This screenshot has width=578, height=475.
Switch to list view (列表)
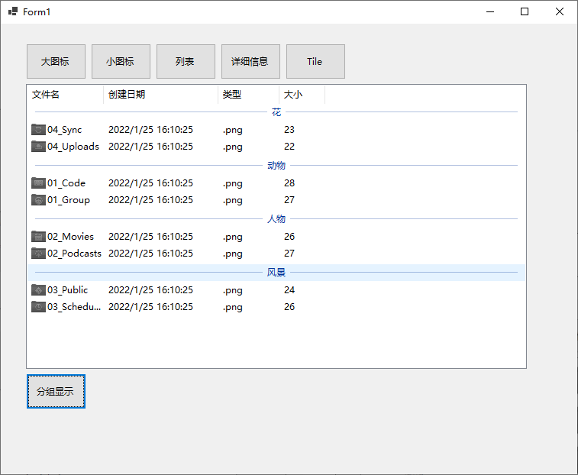tap(186, 62)
